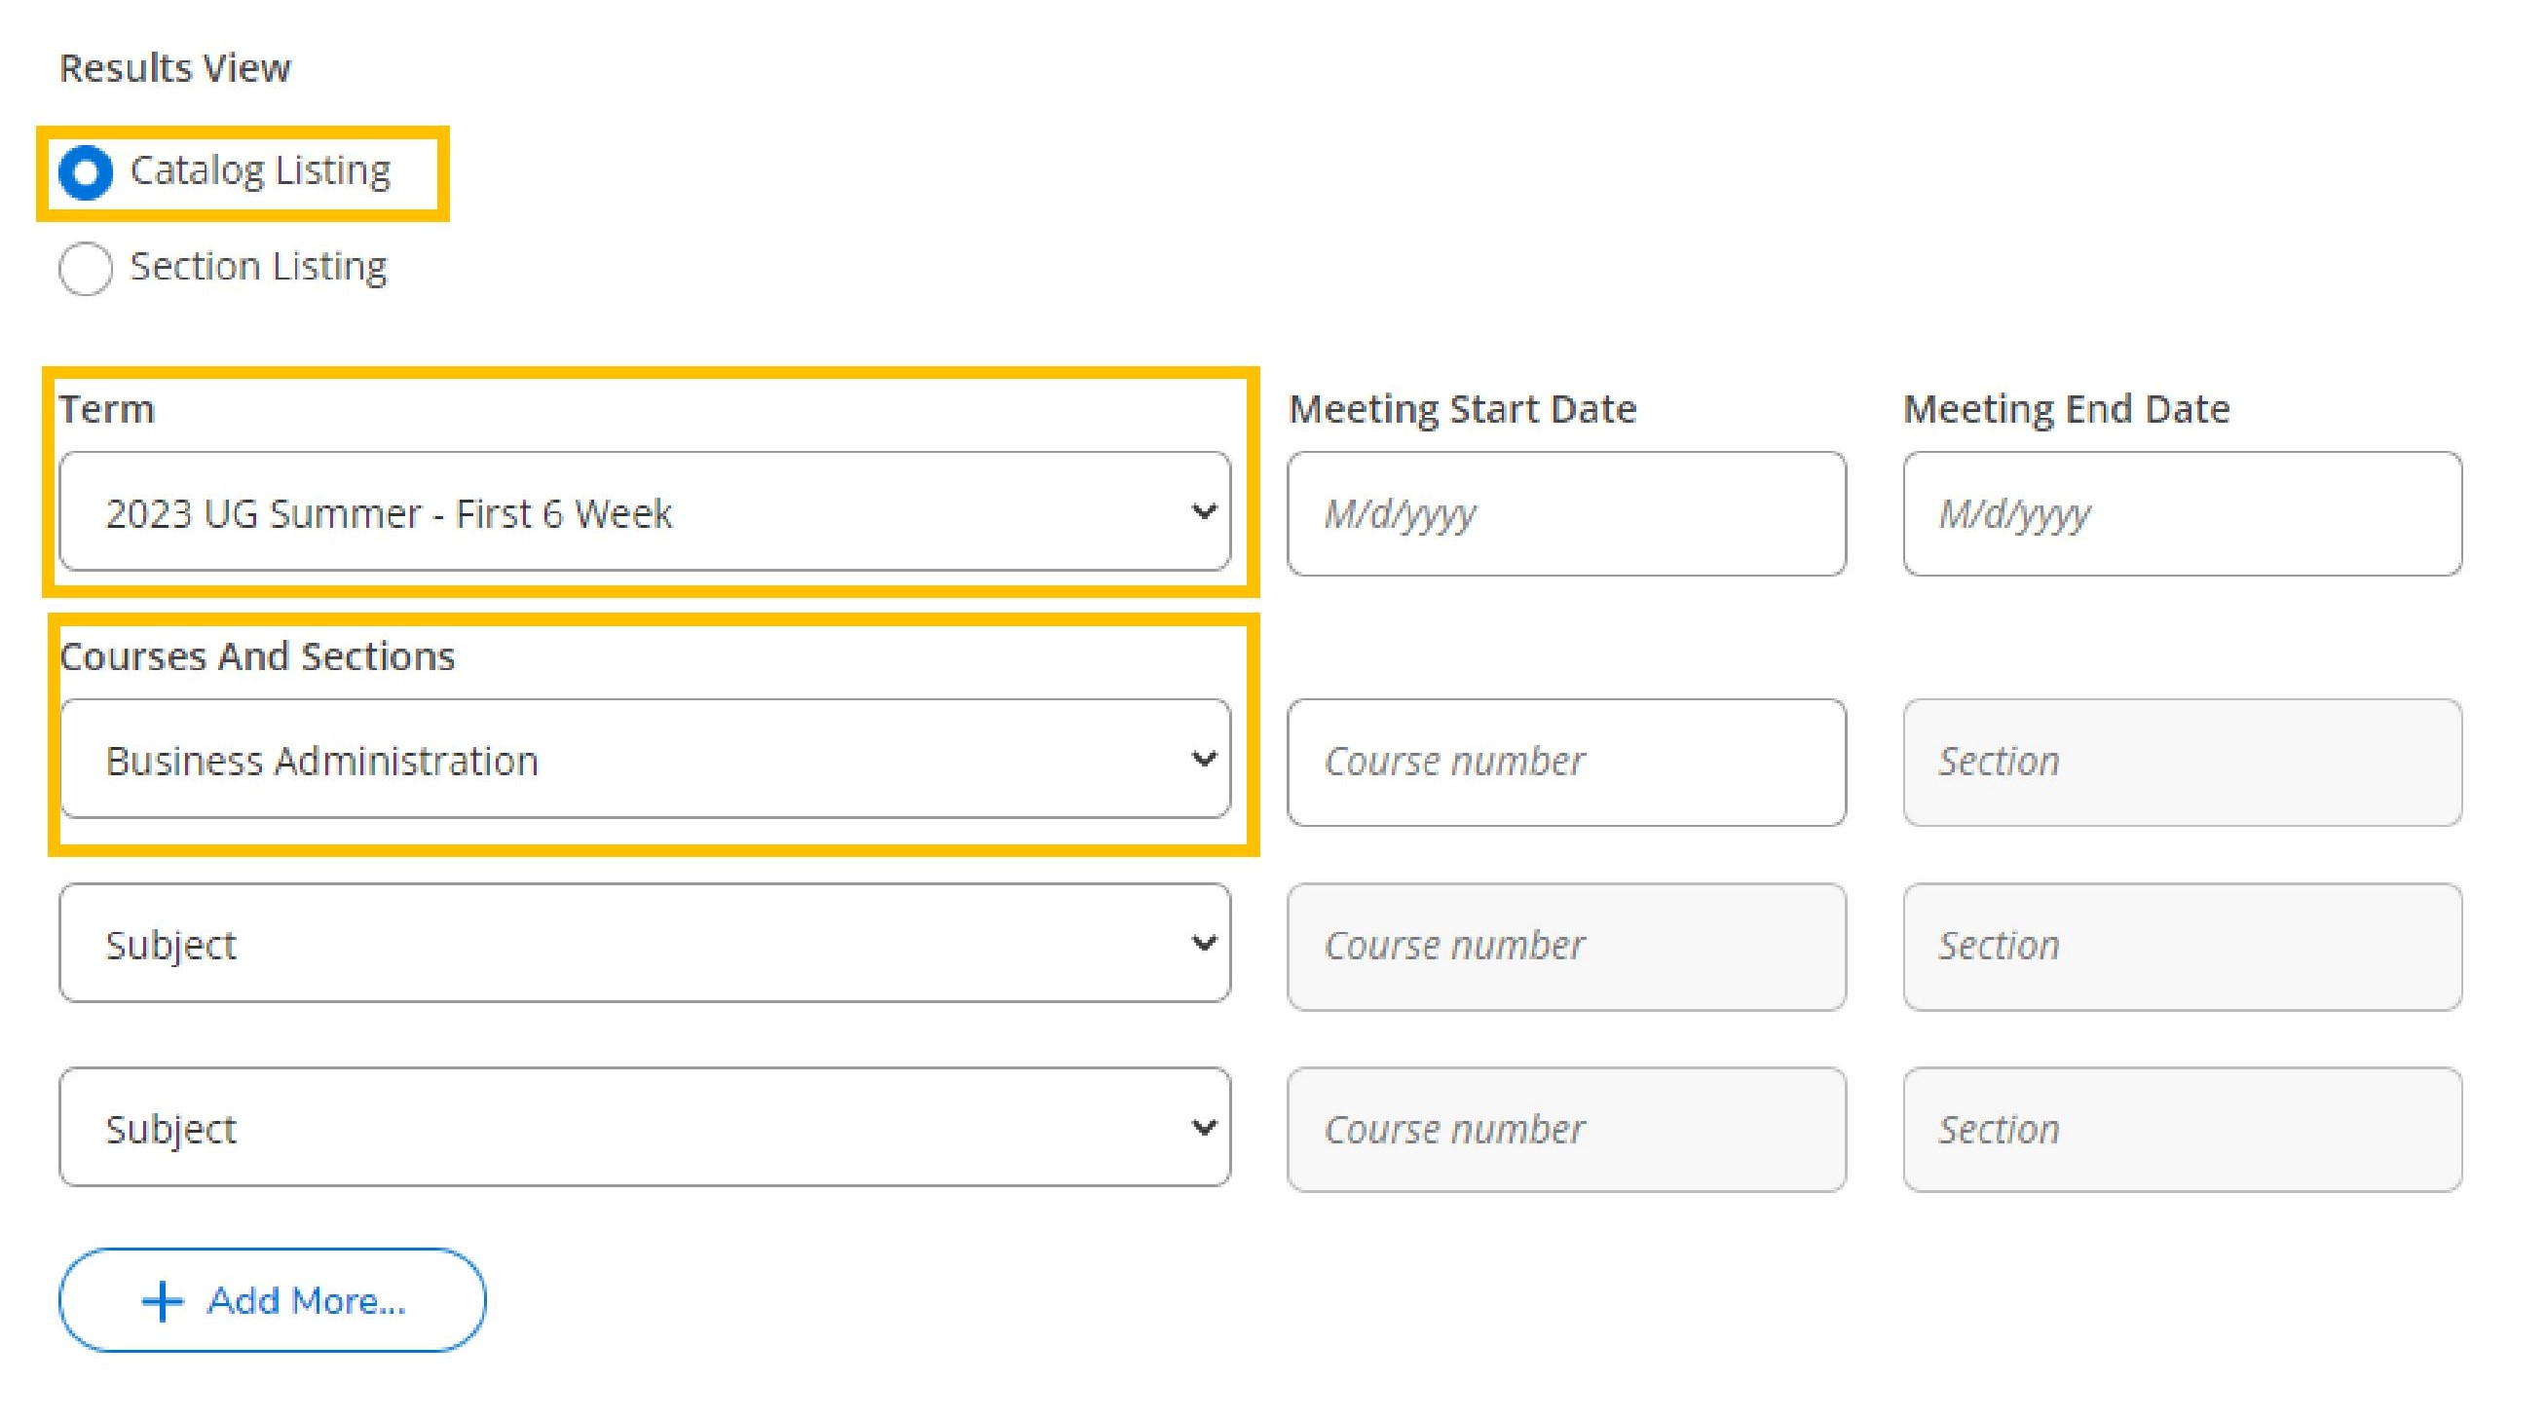Click the Meeting End Date field

2181,512
